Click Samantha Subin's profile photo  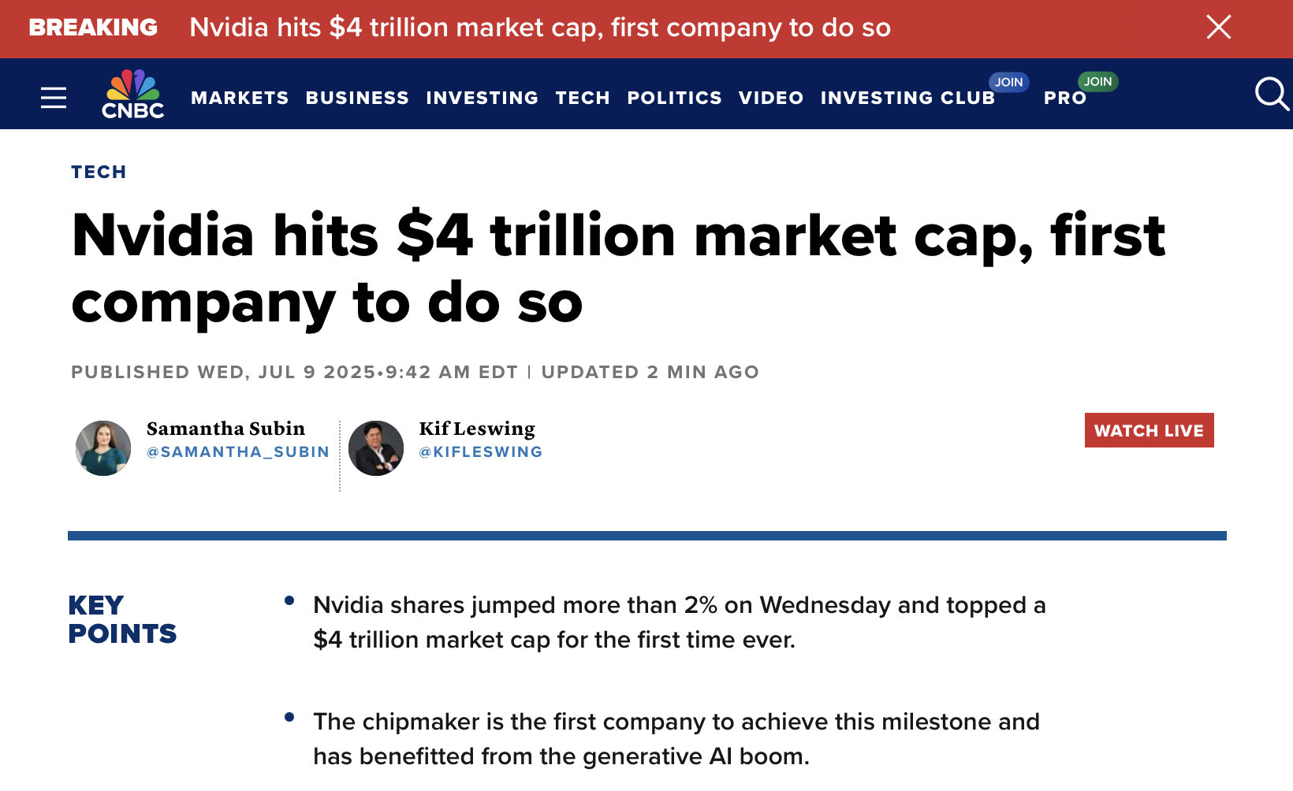[x=103, y=447]
